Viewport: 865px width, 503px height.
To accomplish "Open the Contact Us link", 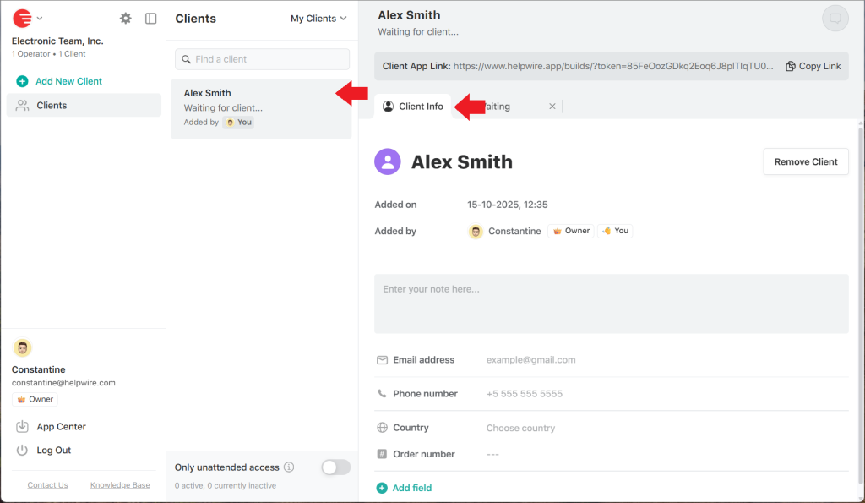I will [47, 484].
